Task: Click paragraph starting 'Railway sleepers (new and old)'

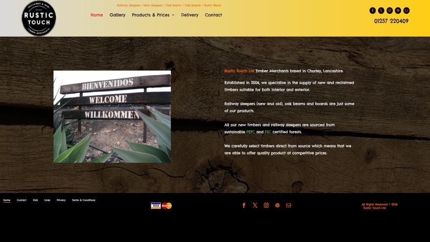Action: coord(289,107)
